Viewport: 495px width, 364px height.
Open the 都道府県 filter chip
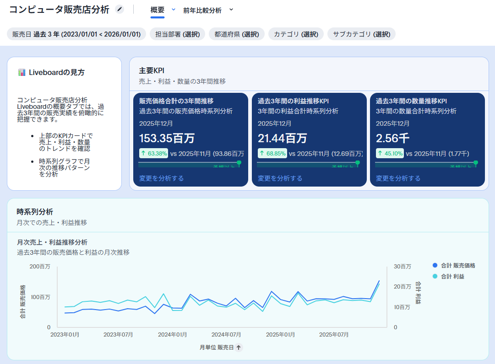coord(237,34)
